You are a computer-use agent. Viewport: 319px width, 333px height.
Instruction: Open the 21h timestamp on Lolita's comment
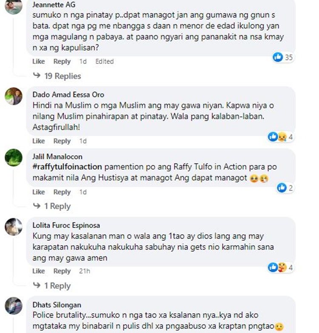click(85, 271)
